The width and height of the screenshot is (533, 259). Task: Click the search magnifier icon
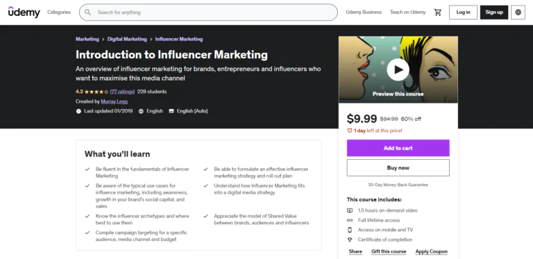(x=87, y=12)
